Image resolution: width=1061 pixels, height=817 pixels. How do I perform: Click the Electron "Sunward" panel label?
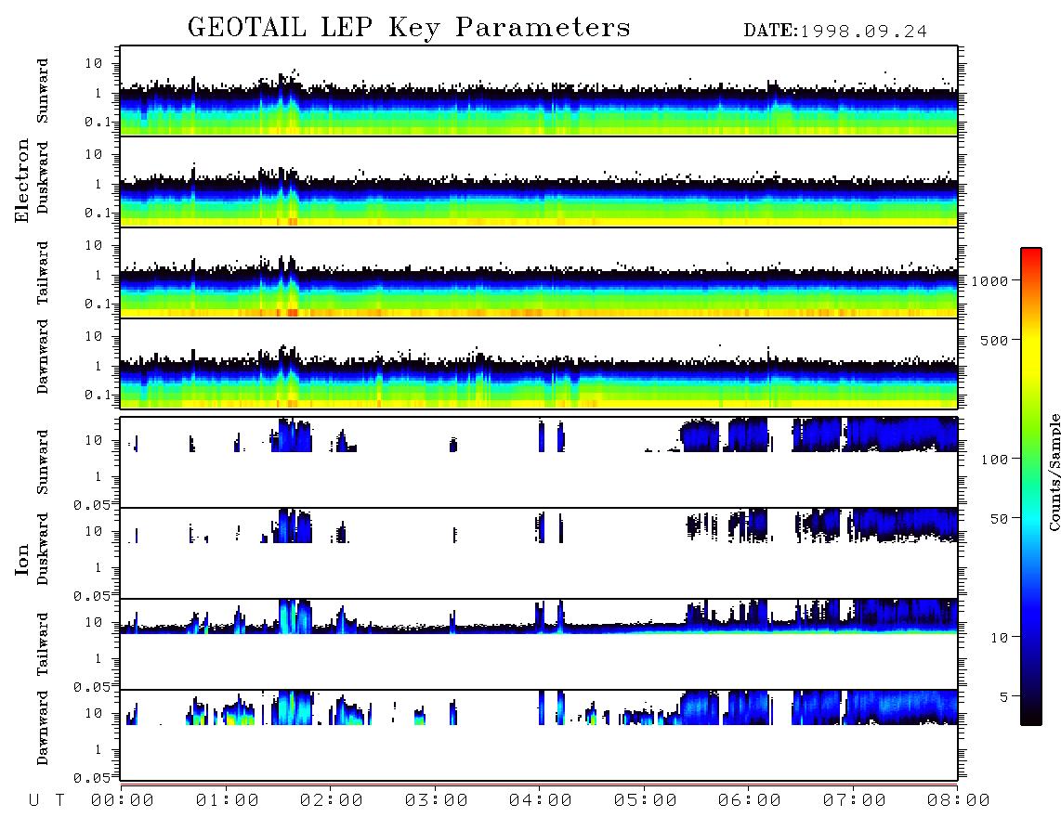pos(43,91)
